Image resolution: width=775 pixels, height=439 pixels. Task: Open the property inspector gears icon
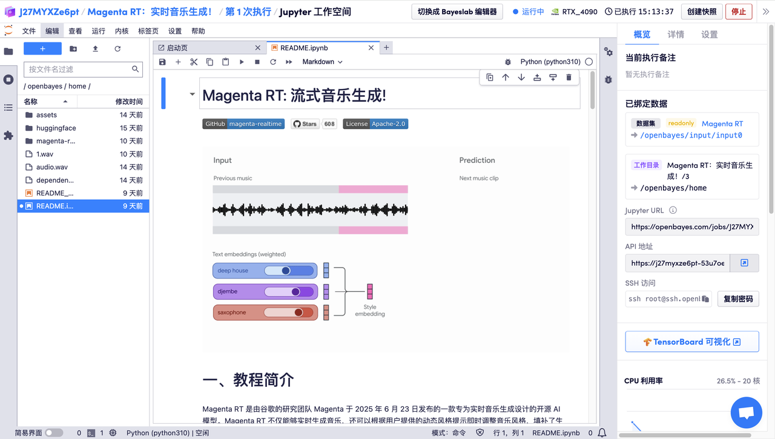click(x=608, y=52)
